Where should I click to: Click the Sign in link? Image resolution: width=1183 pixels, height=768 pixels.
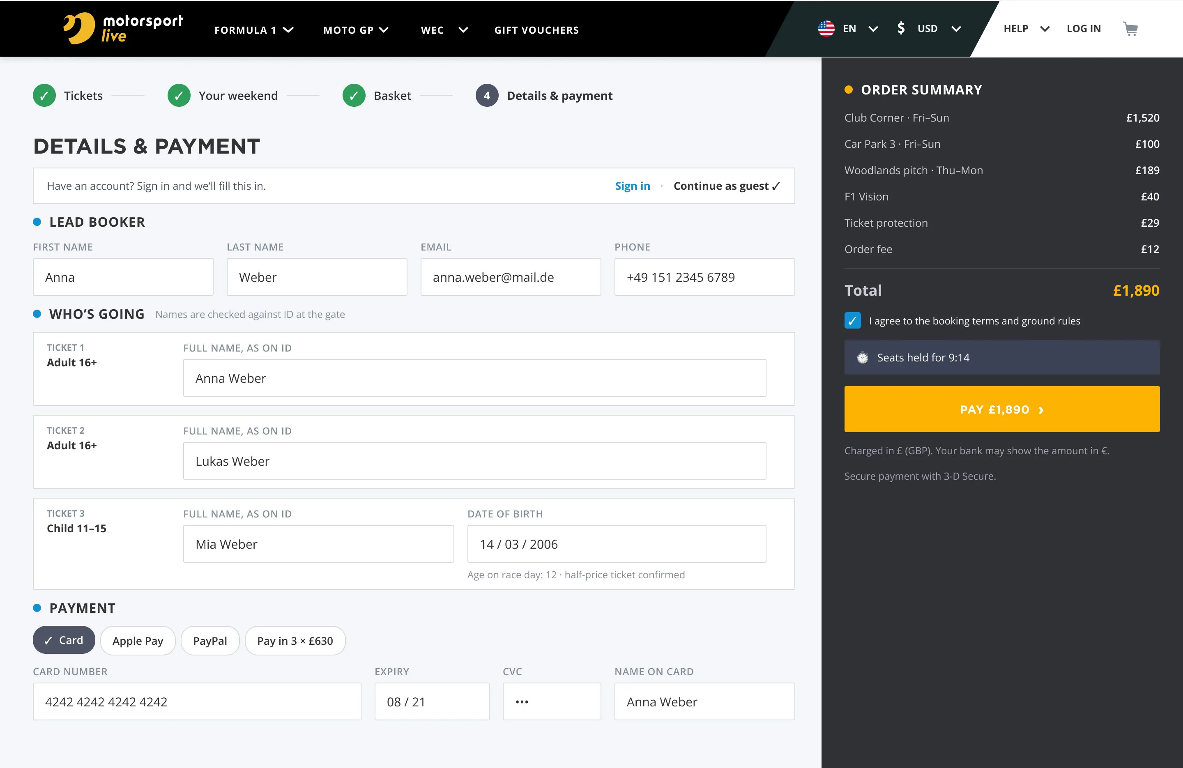point(632,186)
